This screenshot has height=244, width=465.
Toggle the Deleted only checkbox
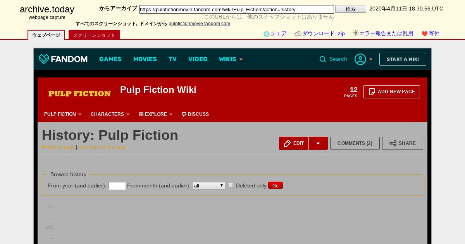tap(231, 185)
